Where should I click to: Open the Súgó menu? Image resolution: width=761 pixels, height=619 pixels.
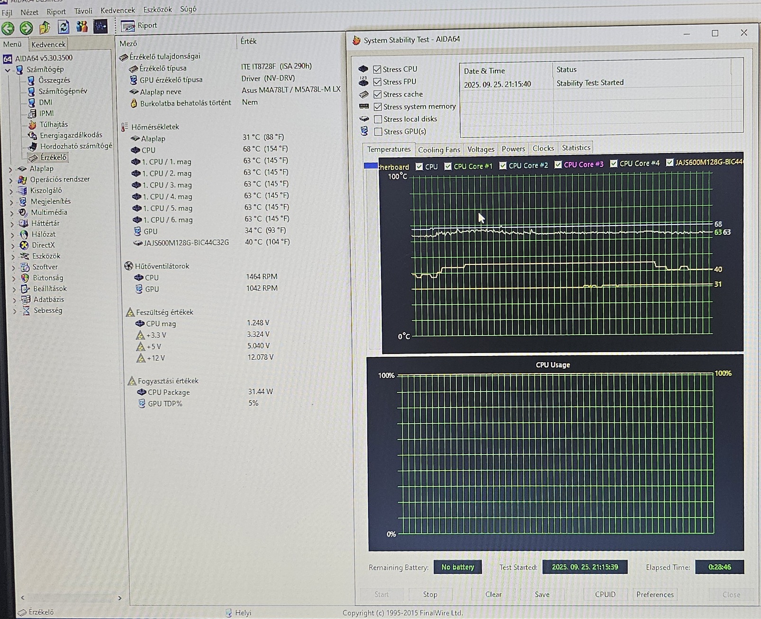coord(188,9)
